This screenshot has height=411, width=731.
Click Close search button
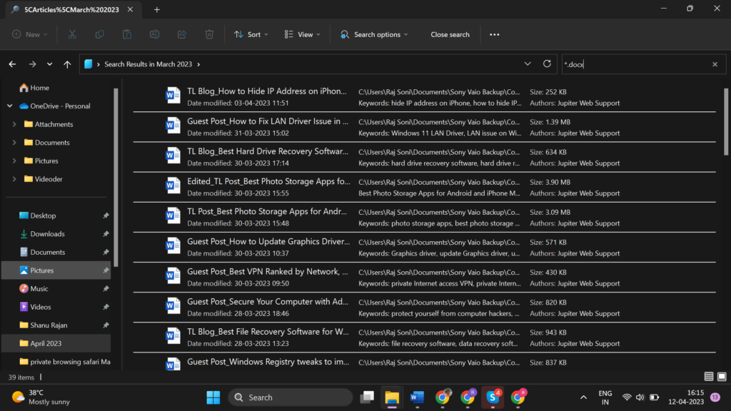tap(450, 34)
